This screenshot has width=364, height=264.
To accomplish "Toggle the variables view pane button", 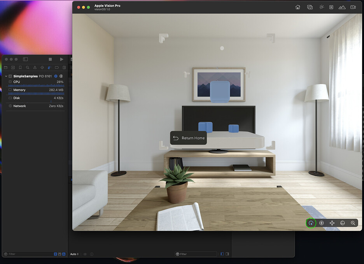I will (x=222, y=254).
